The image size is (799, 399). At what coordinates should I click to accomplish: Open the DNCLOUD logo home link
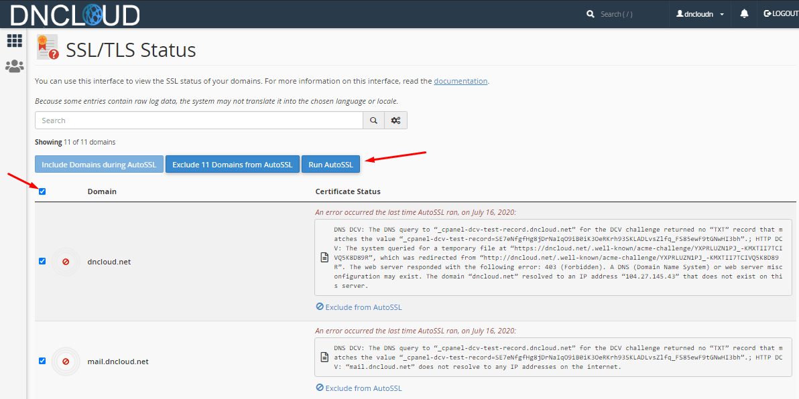point(75,15)
